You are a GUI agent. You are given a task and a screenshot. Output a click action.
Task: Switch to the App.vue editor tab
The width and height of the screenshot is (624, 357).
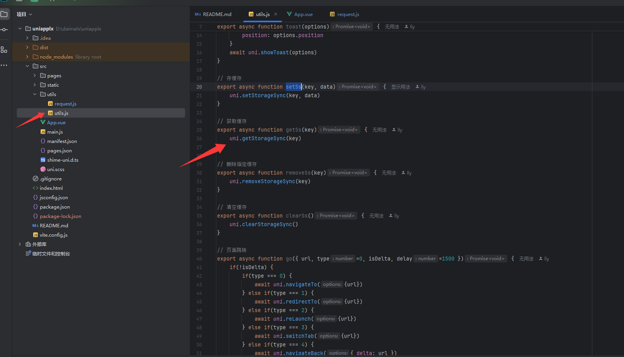(300, 14)
